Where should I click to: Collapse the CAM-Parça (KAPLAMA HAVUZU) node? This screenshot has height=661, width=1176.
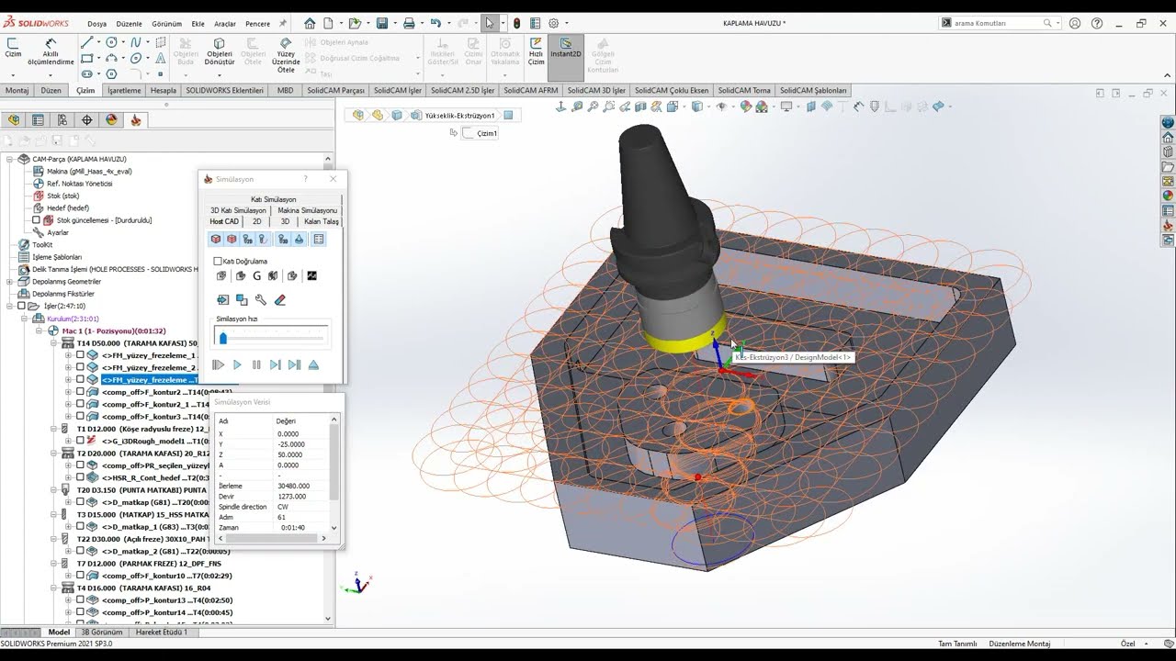(x=10, y=159)
